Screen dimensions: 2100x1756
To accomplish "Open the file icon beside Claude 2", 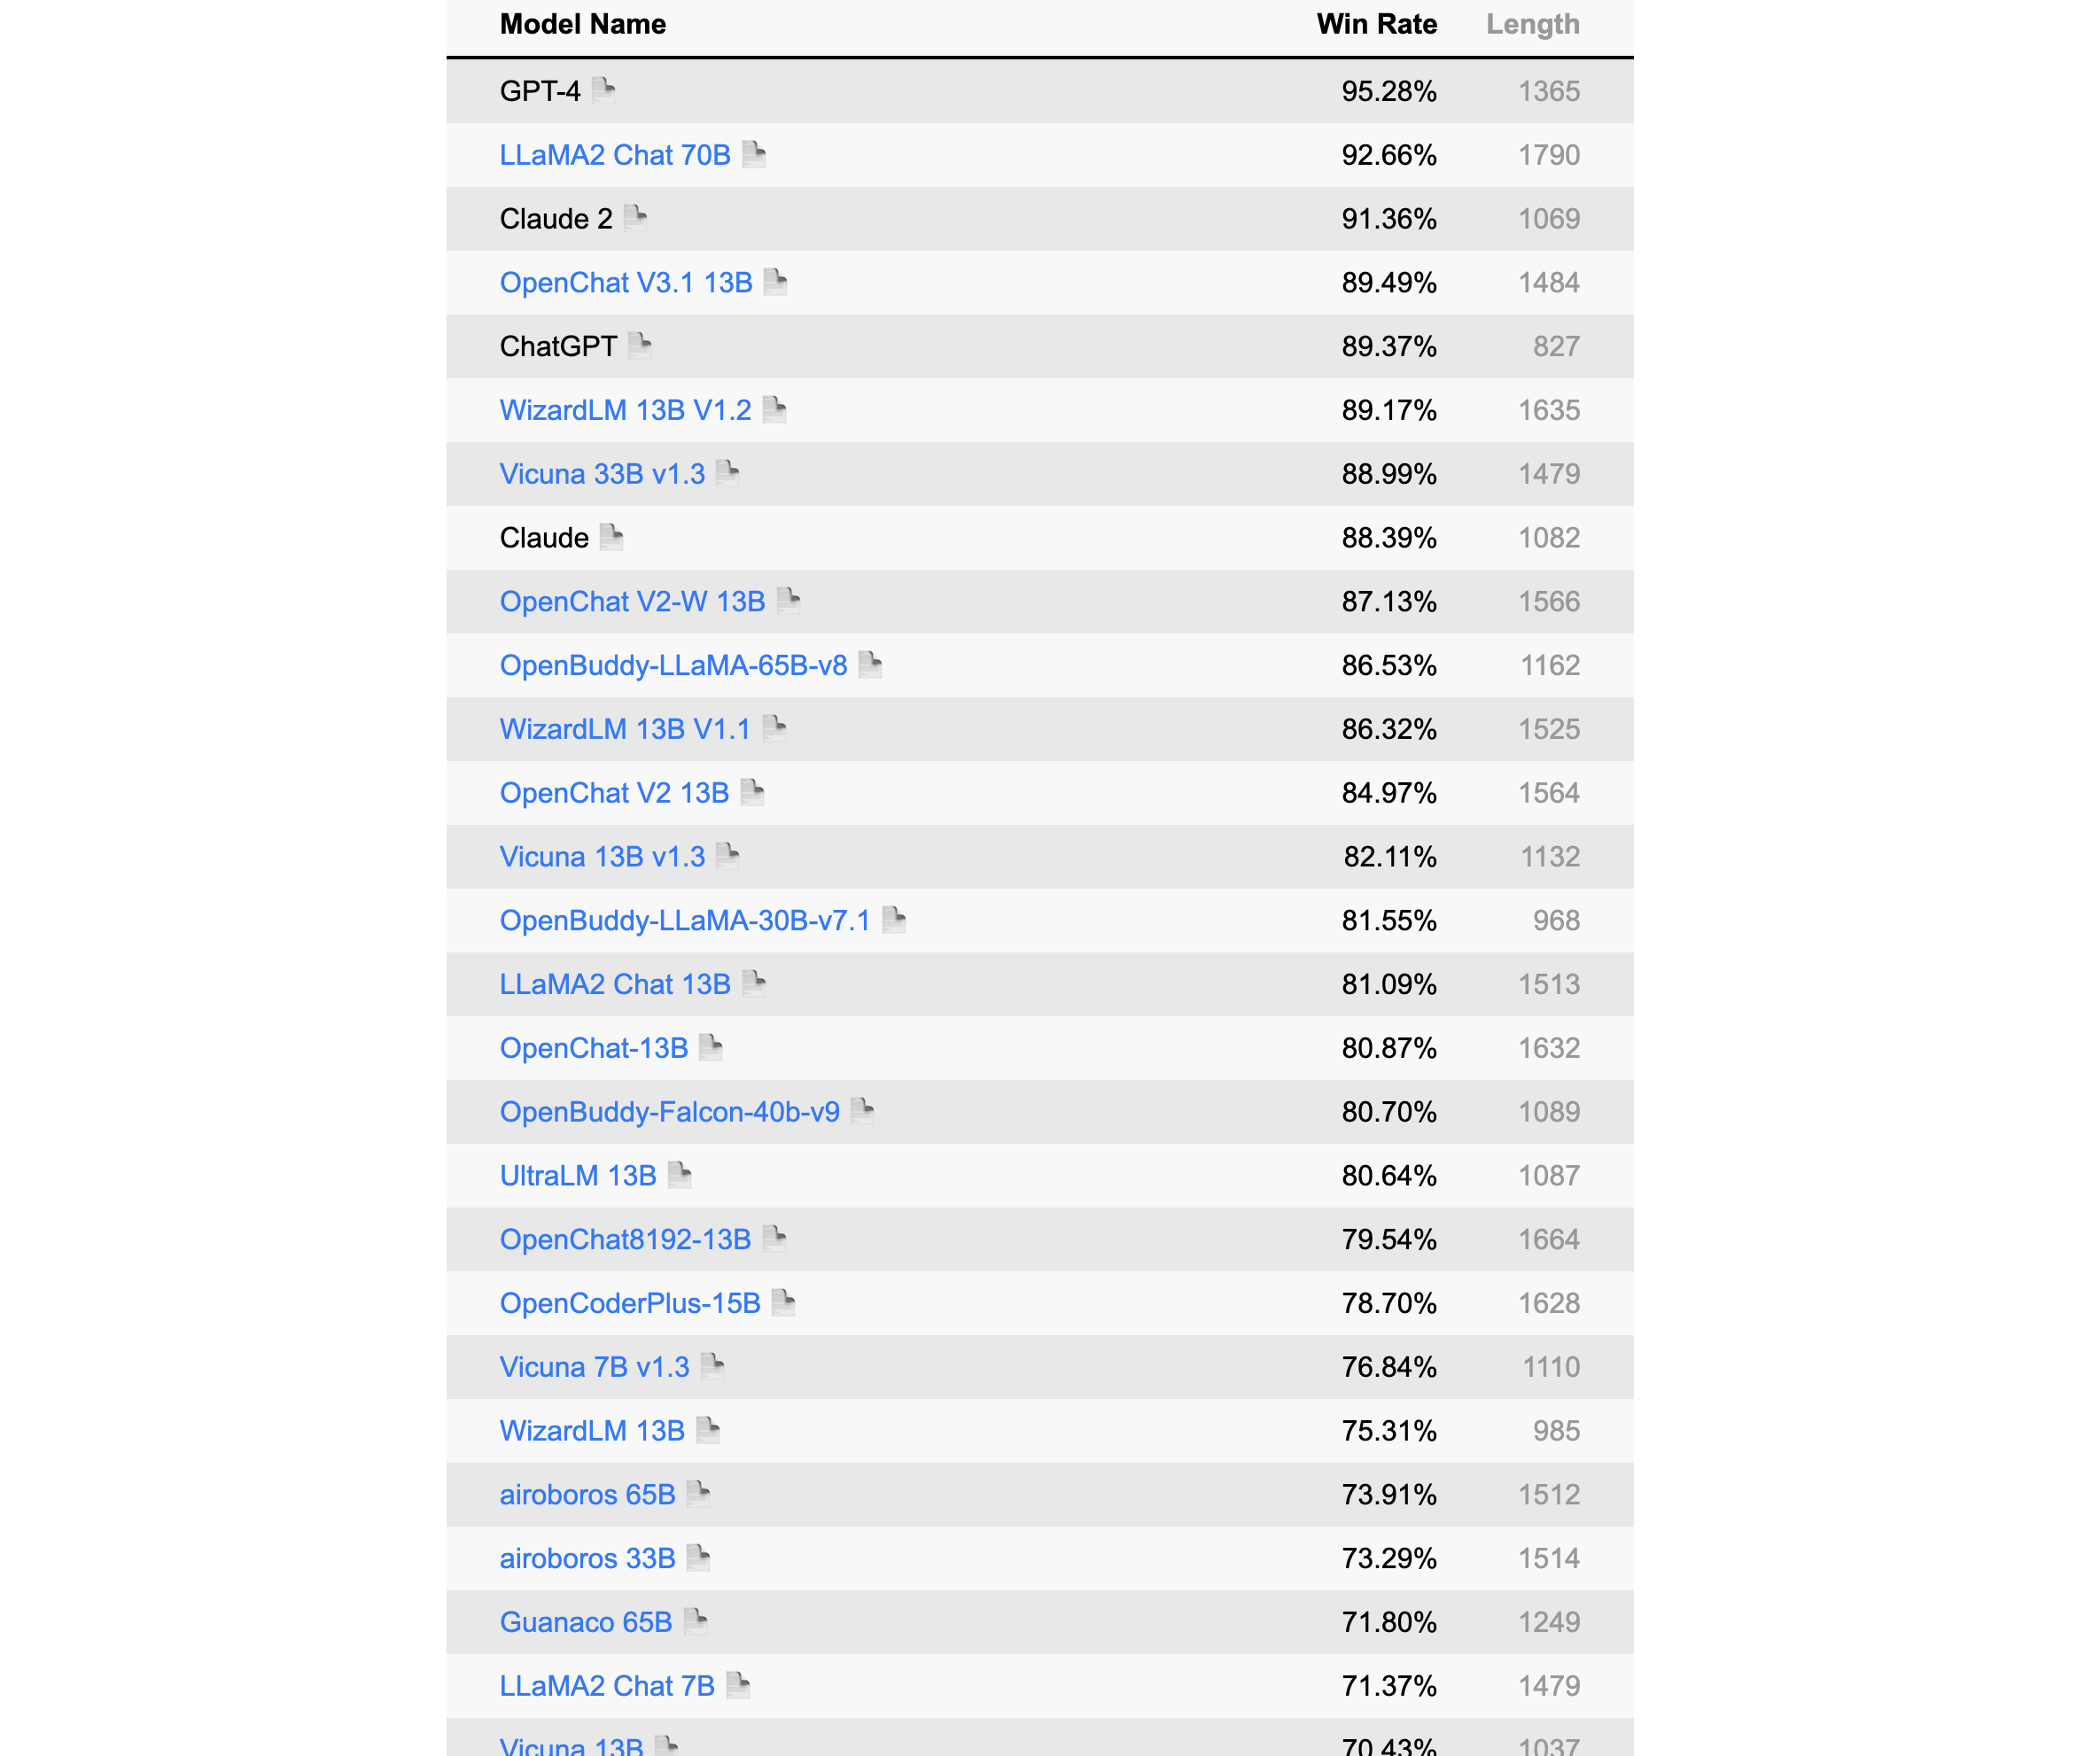I will click(635, 218).
